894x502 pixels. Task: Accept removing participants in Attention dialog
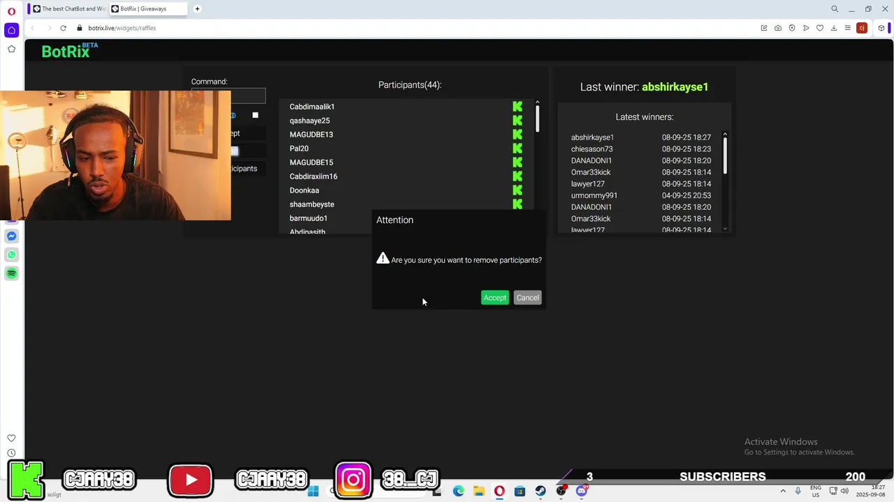point(494,298)
